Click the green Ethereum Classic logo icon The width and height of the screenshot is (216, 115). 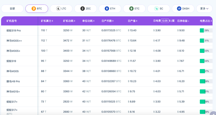coord(131,9)
